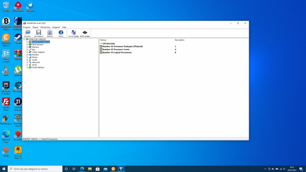Screen dimensions: 306x172
Task: Open the Monitoring menu
Action: tap(45, 27)
